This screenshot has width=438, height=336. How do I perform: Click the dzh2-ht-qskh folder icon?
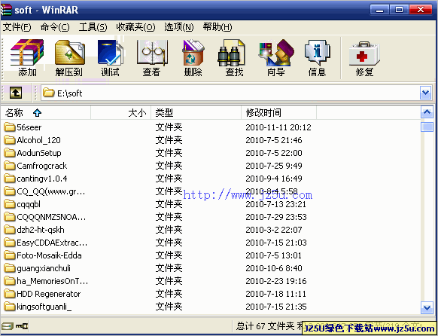(x=10, y=230)
